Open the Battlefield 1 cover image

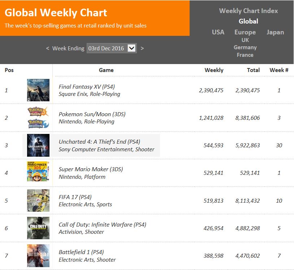pyautogui.click(x=38, y=256)
